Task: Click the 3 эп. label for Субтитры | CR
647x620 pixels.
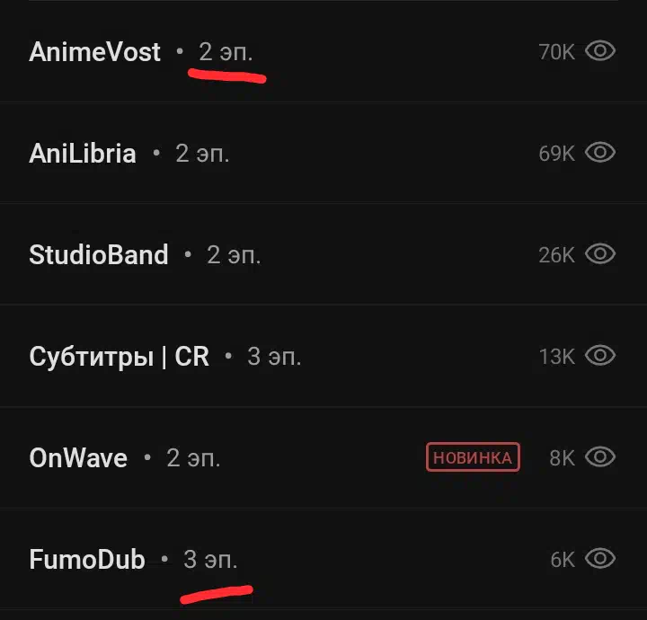Action: pos(274,357)
